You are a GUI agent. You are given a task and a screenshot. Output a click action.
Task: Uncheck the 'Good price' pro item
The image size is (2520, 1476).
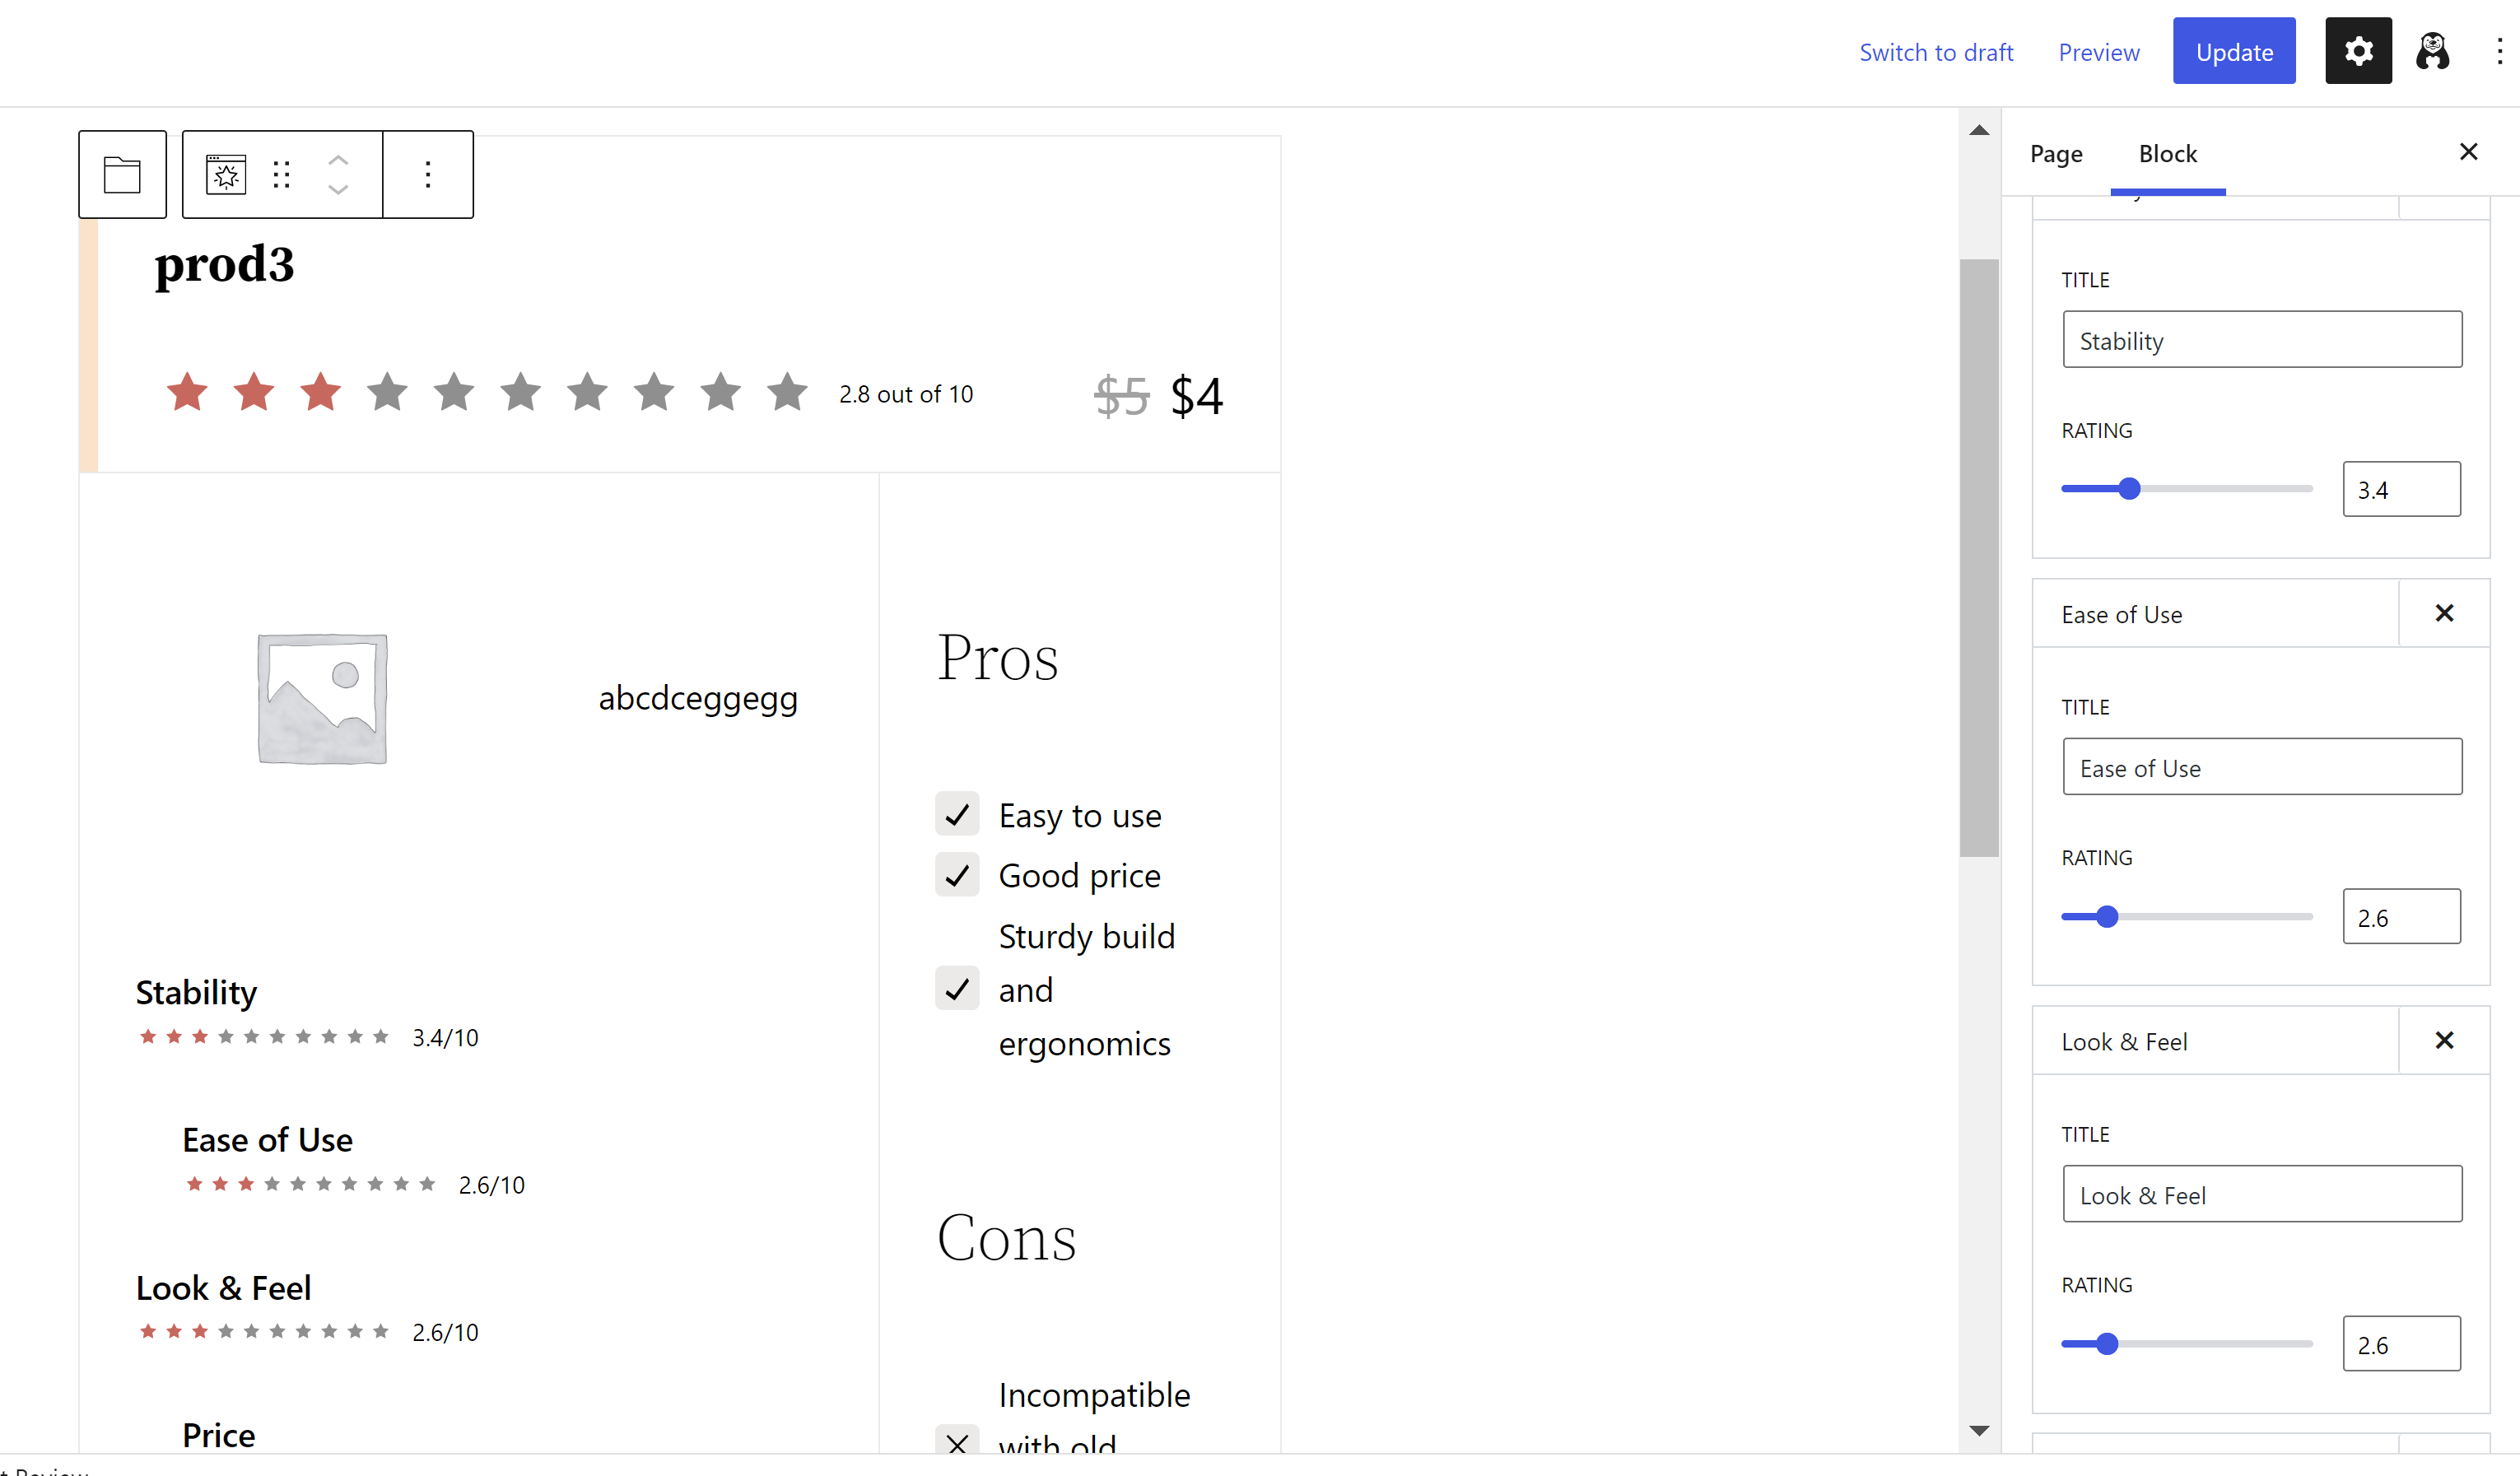coord(957,874)
